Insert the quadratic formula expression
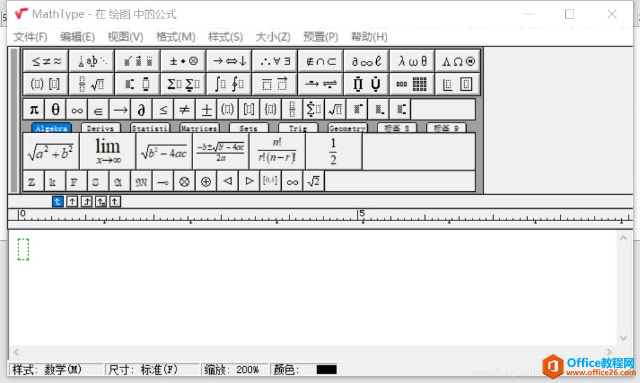The image size is (640, 383). point(221,152)
